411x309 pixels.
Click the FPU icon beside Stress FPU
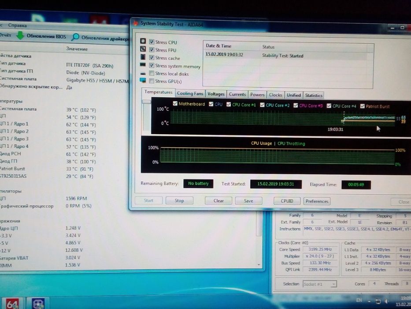click(x=143, y=49)
